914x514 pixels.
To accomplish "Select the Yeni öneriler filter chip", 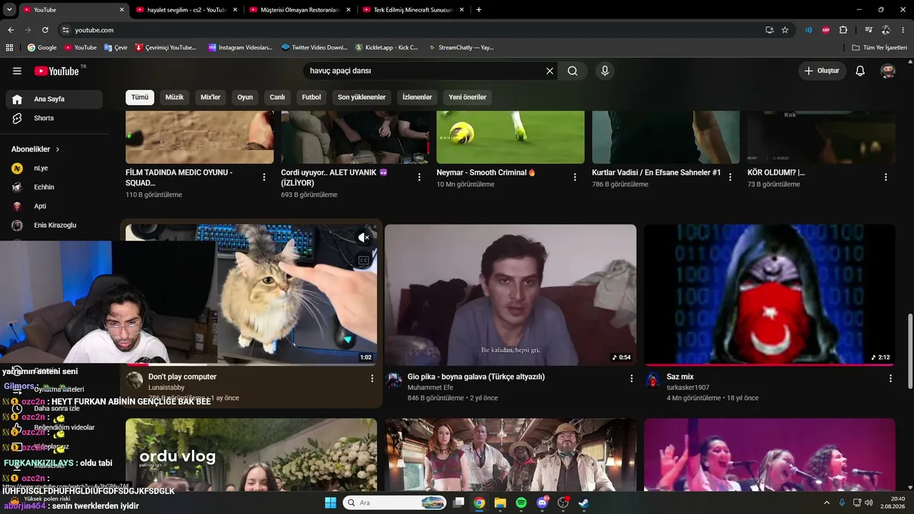I will click(467, 97).
